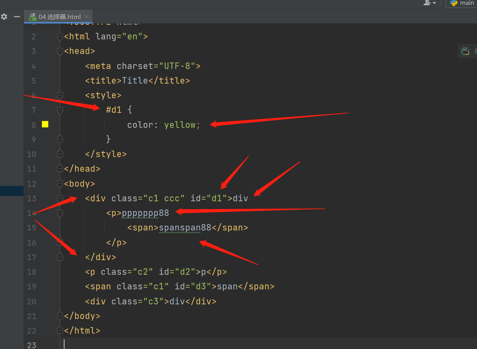Image resolution: width=477 pixels, height=349 pixels.
Task: Click fold end marker at </body> line
Action: [x=60, y=316]
